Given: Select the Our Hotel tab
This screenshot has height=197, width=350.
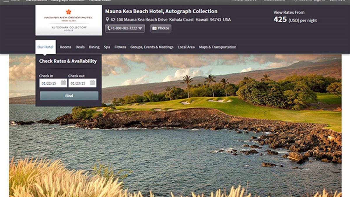Looking at the screenshot, I should point(45,47).
